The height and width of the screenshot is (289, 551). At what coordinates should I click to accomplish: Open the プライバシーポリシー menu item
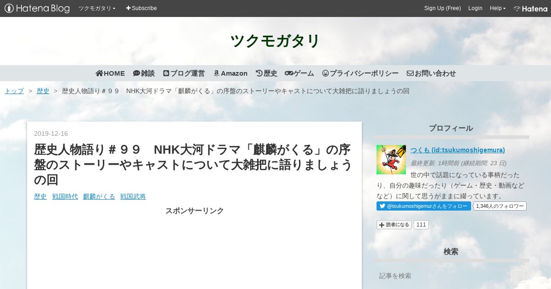360,73
